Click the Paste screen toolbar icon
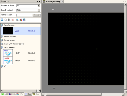127x96 pixels. 9,20
